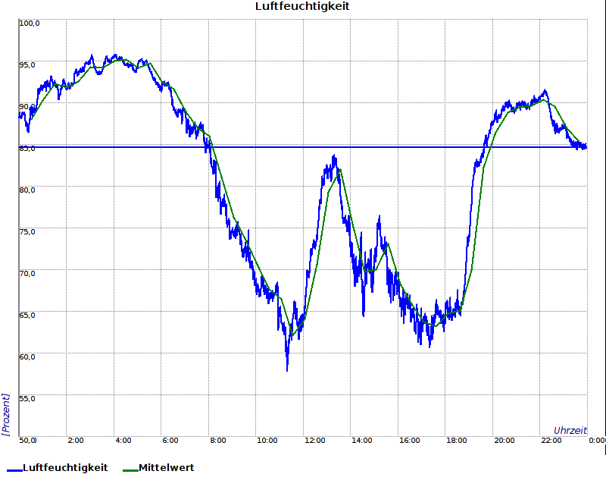
Task: Click the 8:00 time tick label
Action: (218, 441)
